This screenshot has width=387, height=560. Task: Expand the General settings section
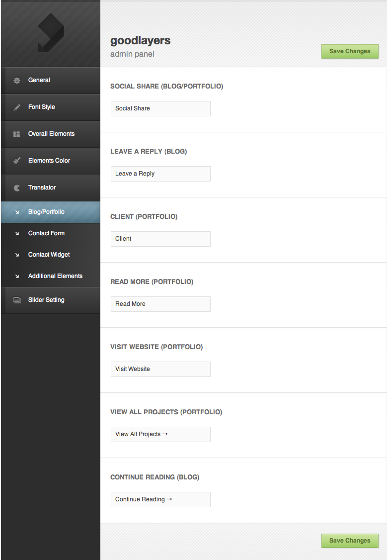coord(39,80)
